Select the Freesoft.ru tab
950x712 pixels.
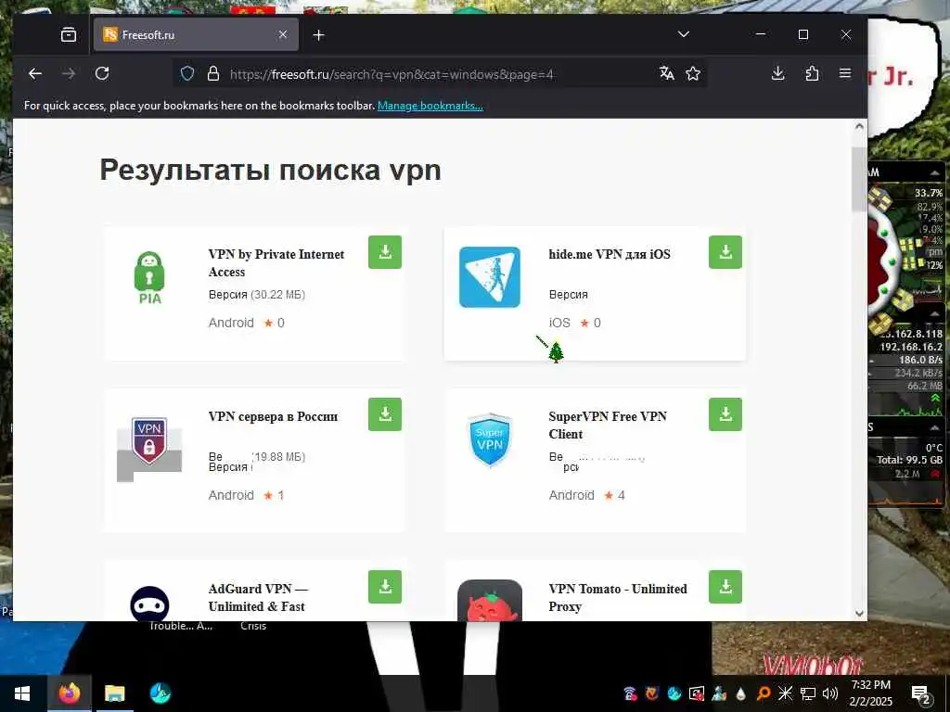pos(196,34)
